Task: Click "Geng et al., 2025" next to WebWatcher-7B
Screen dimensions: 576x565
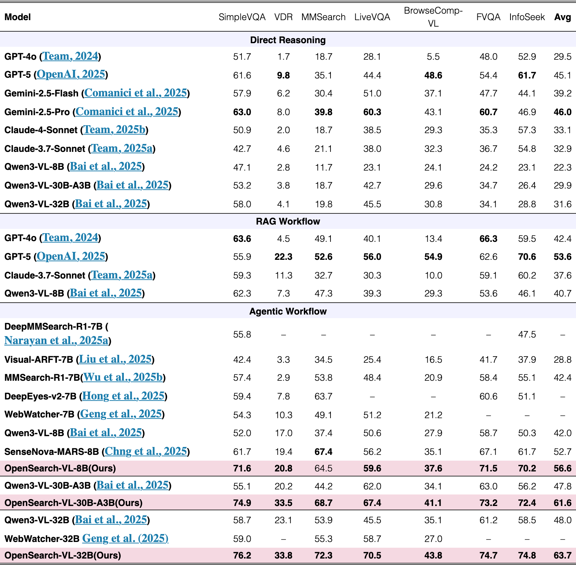Action: click(x=121, y=414)
